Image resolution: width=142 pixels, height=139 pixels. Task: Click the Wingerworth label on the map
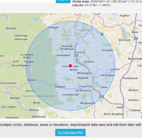87,103
